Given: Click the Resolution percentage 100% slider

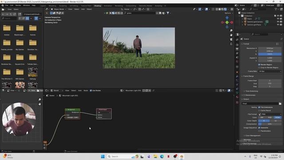Looking at the screenshot, I should pos(270,54).
